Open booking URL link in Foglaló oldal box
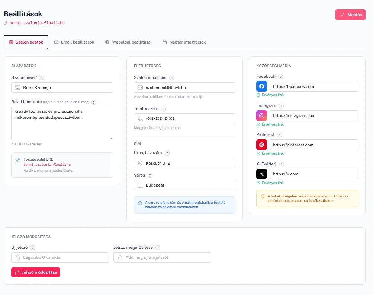This screenshot has height=295, width=373. (x=47, y=165)
